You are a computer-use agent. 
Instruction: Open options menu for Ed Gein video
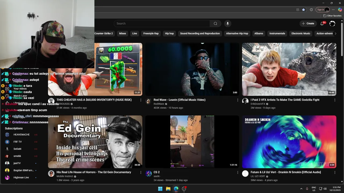pos(141,172)
